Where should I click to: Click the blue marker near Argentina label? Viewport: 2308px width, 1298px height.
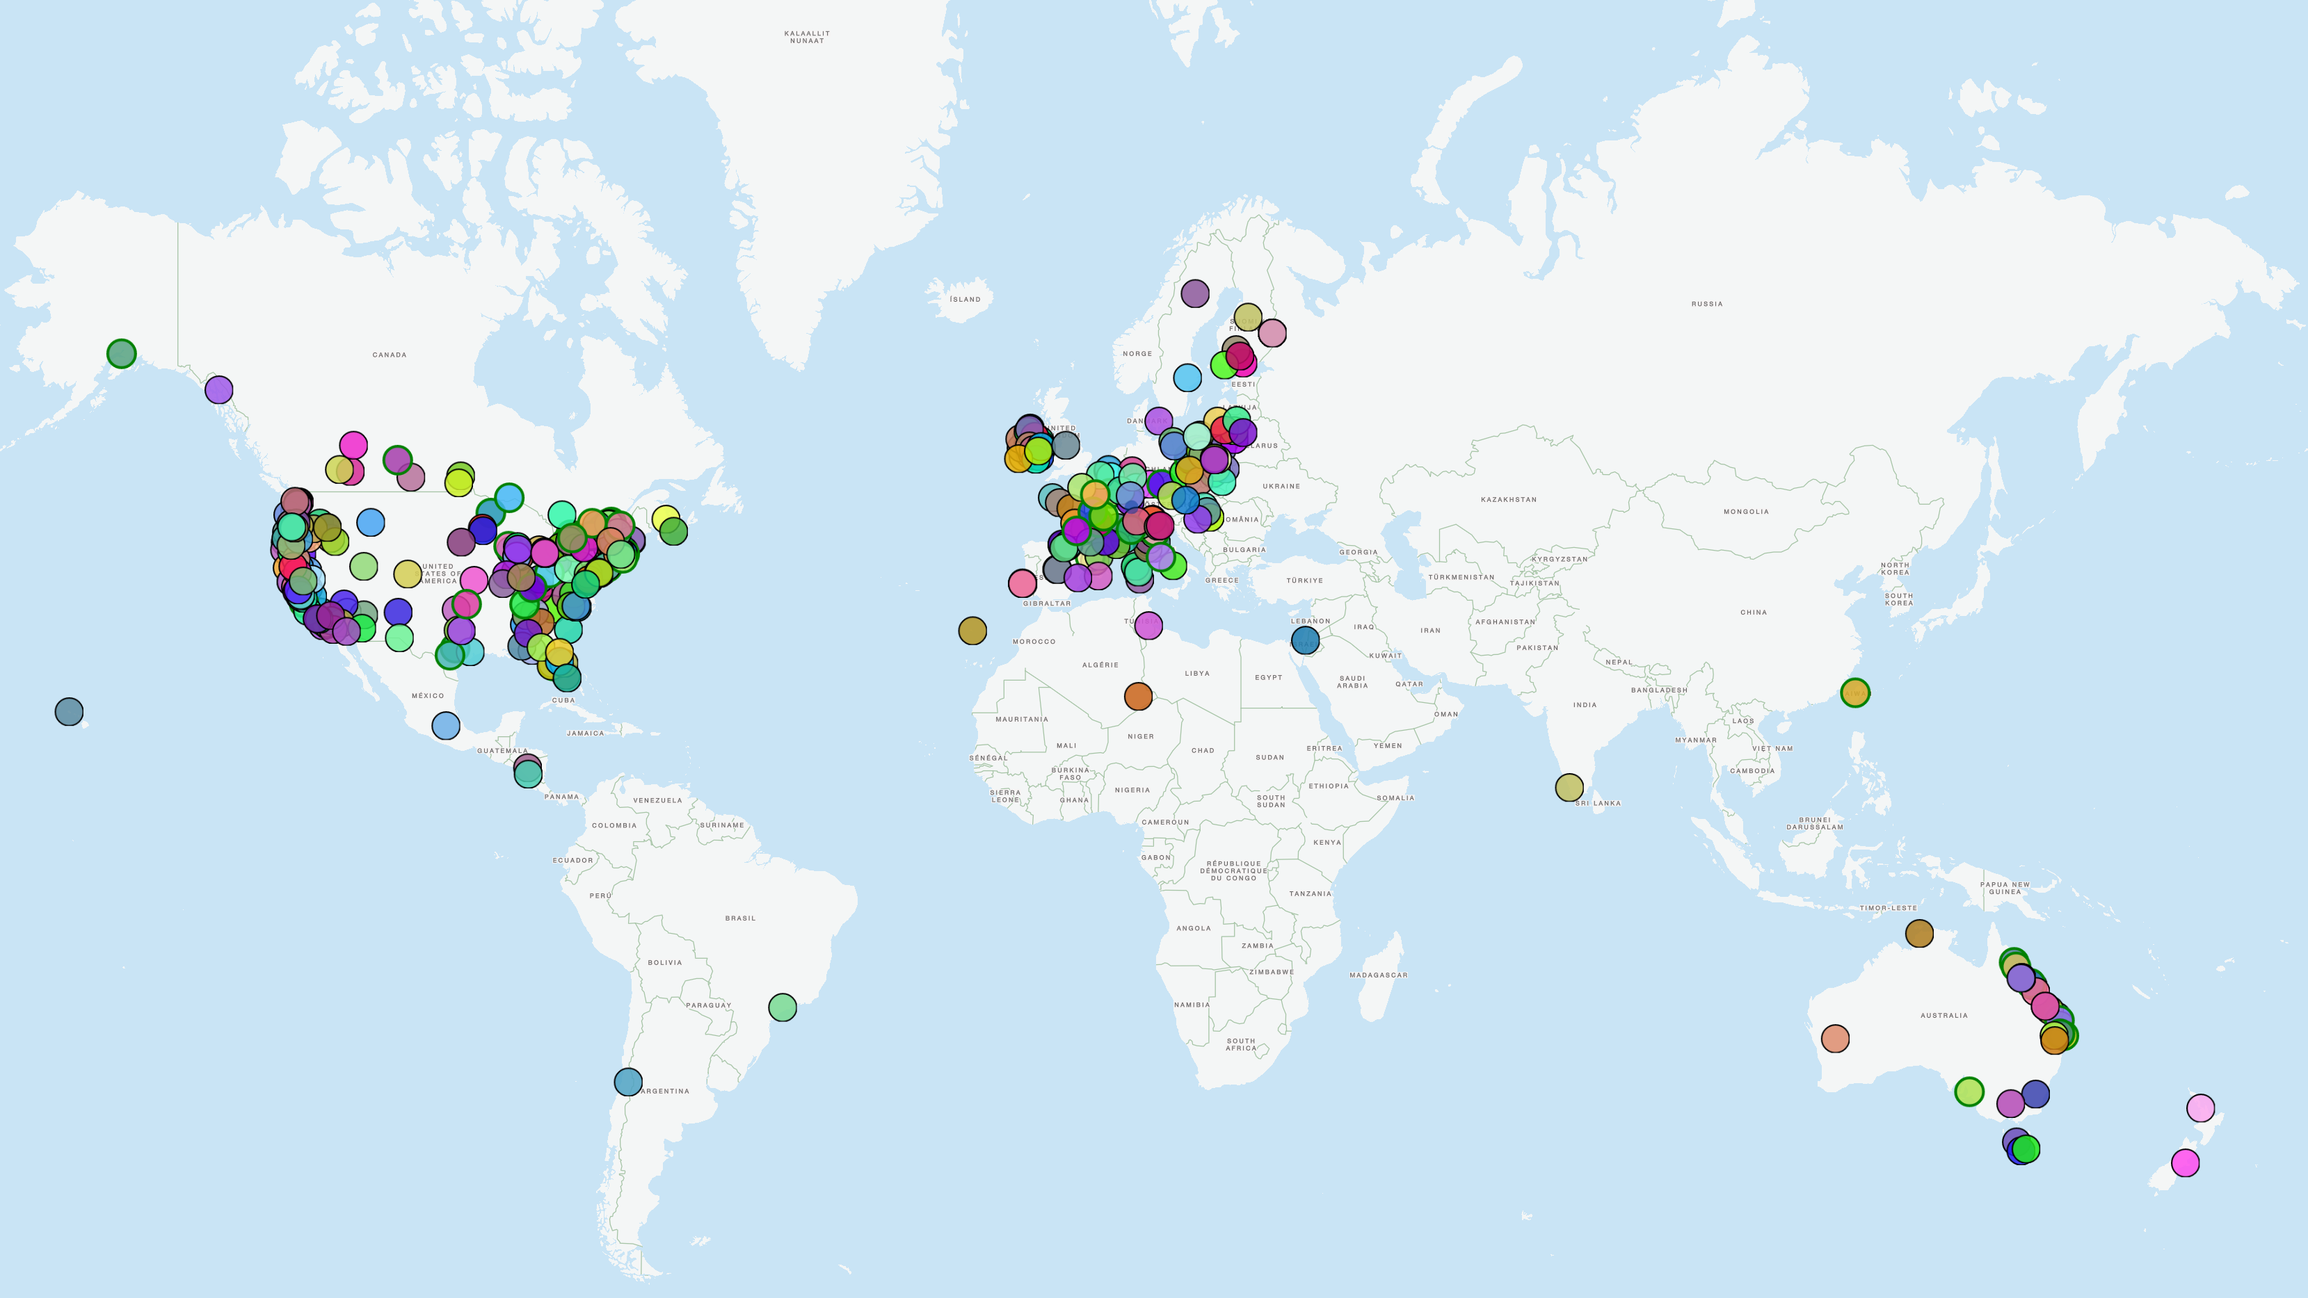coord(628,1082)
